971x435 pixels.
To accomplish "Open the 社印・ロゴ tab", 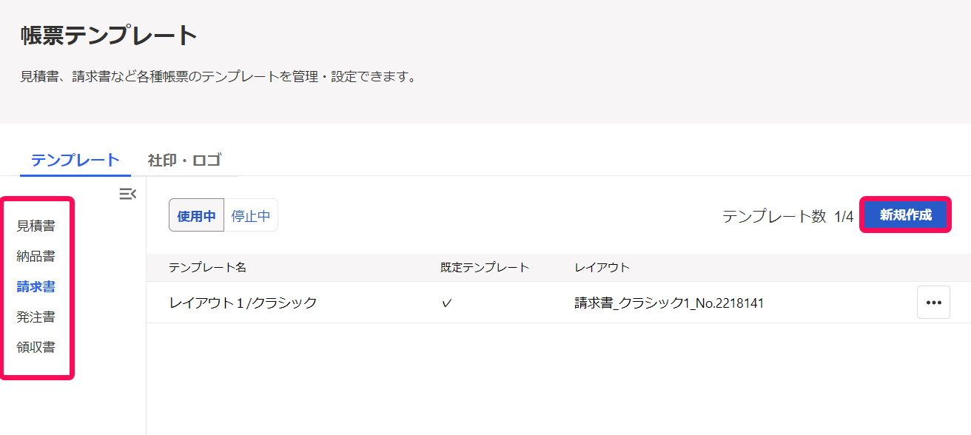I will tap(184, 160).
